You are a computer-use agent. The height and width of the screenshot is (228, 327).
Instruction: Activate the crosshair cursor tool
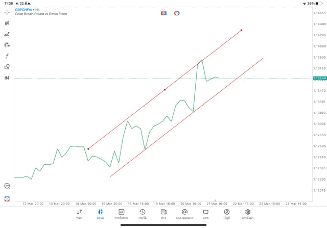point(7,12)
